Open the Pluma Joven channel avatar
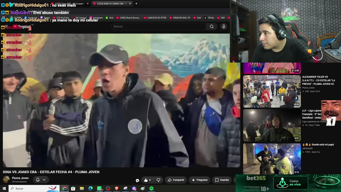Image resolution: width=341 pixels, height=192 pixels. 6,179
